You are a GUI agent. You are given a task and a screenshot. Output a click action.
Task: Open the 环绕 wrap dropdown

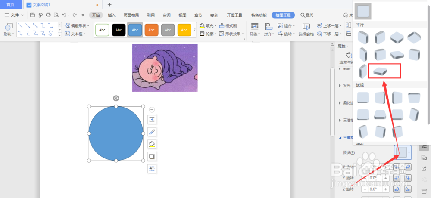click(255, 30)
